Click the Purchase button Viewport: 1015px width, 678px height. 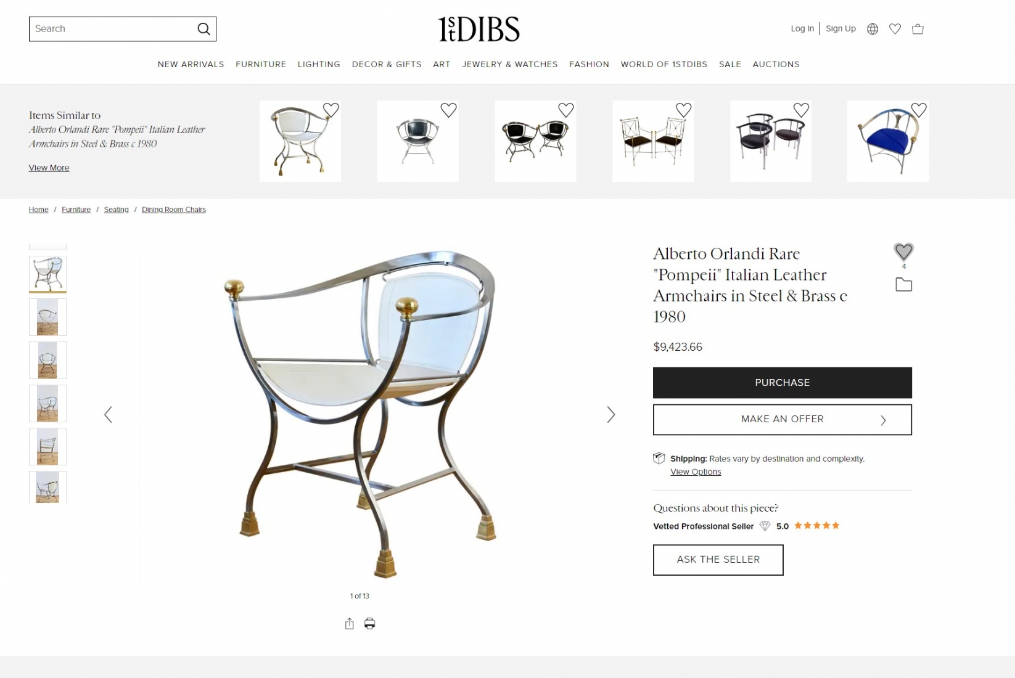(x=782, y=383)
